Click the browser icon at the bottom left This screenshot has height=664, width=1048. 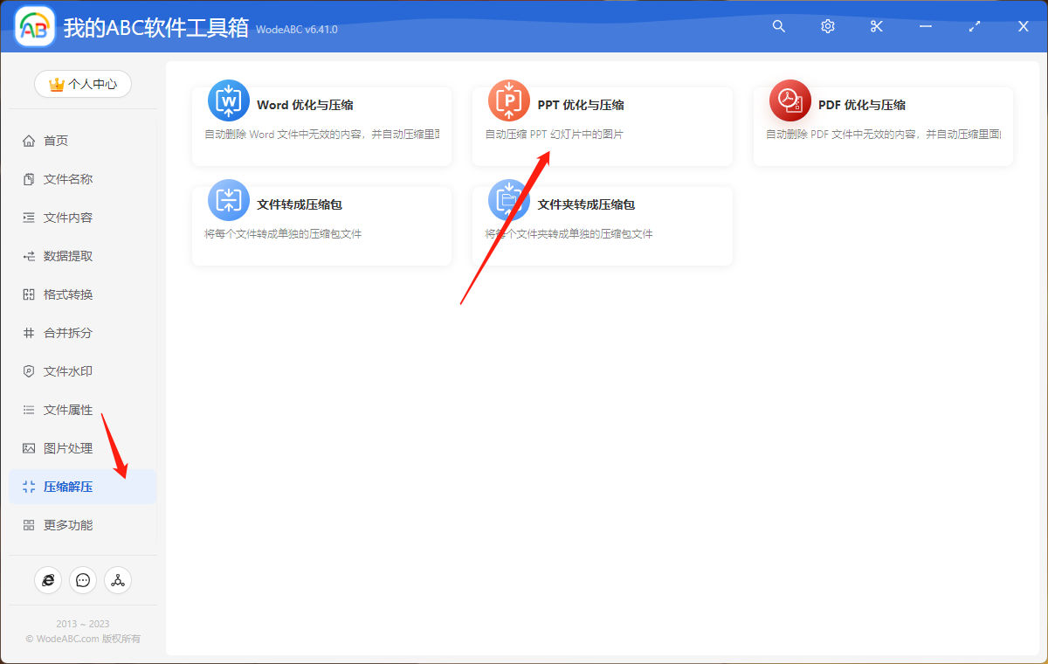pyautogui.click(x=48, y=579)
